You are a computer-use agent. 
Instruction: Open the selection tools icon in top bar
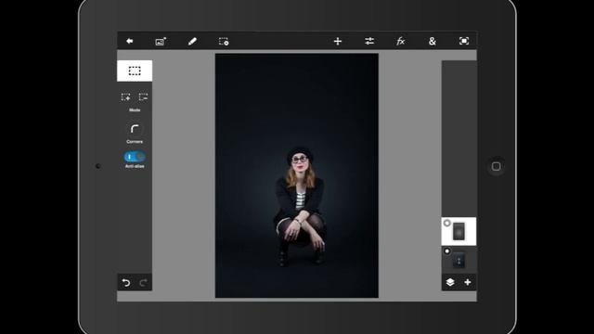pyautogui.click(x=224, y=41)
